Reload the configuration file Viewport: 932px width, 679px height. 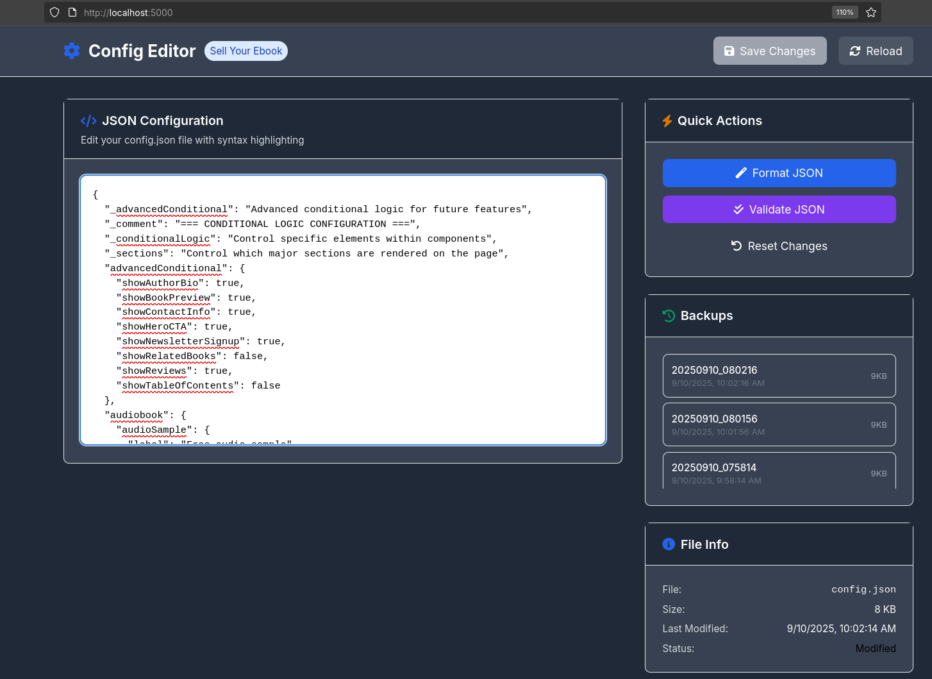tap(876, 51)
